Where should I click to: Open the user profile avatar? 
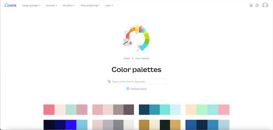[265, 5]
